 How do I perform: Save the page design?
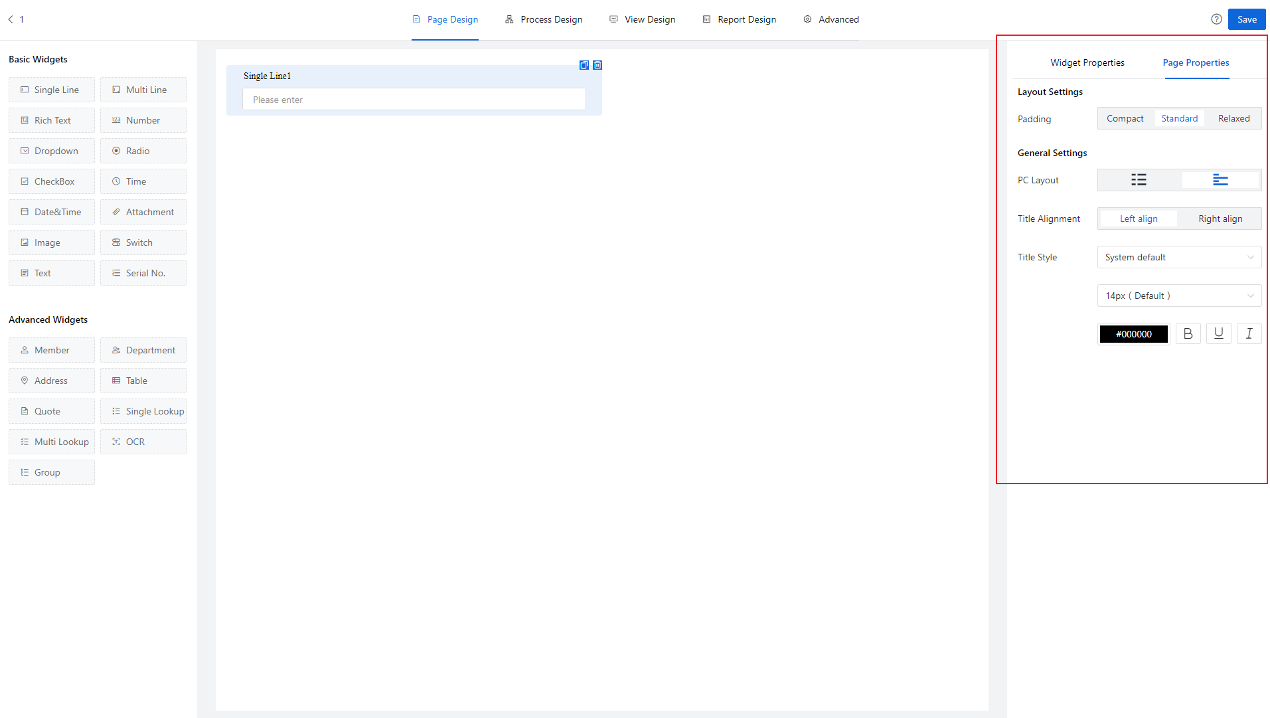[x=1246, y=19]
